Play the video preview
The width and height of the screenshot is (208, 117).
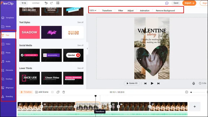pos(152,83)
